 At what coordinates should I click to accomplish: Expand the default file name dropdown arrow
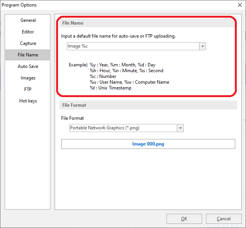[203, 46]
